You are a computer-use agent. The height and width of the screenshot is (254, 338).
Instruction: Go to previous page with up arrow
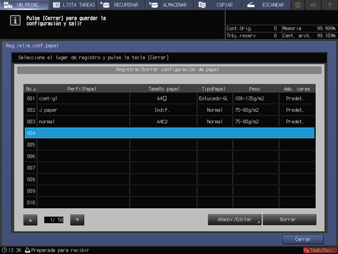pyautogui.click(x=30, y=220)
